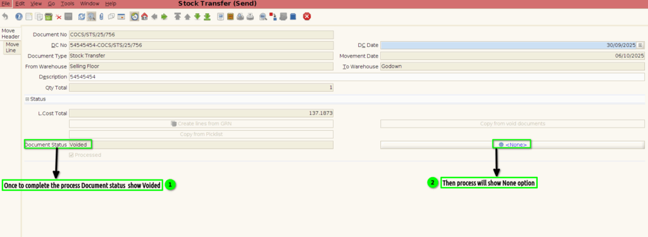Open the Edit menu
The height and width of the screenshot is (237, 648).
[x=20, y=3]
